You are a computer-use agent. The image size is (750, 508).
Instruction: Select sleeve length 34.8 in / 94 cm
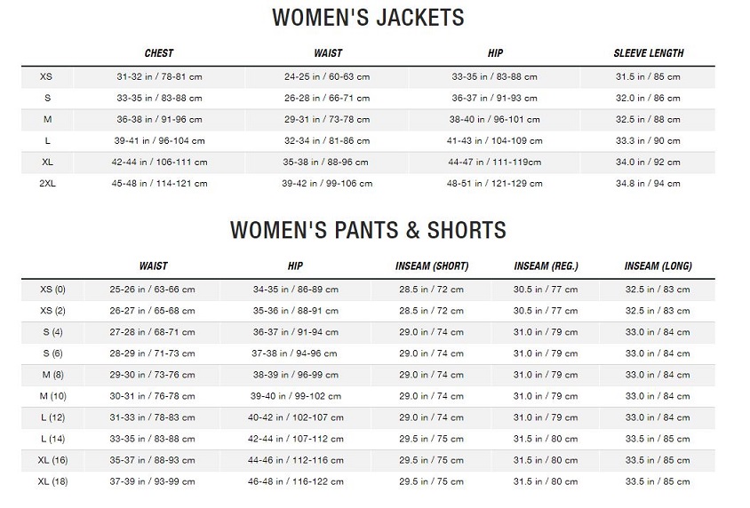click(648, 184)
